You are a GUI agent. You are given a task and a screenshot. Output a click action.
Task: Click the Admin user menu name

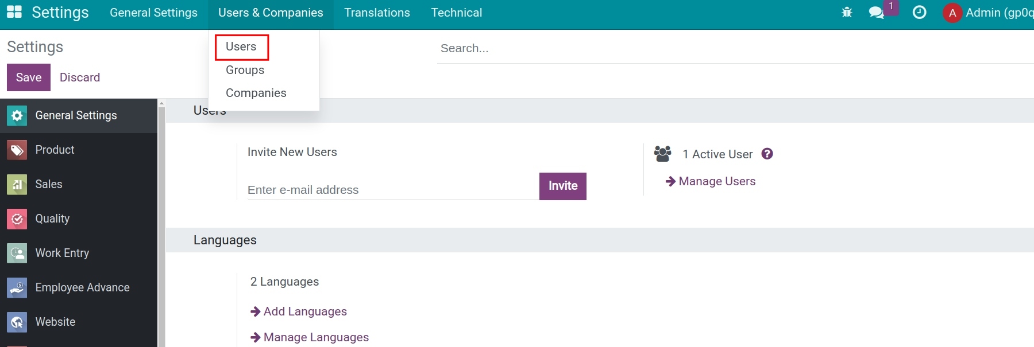point(1000,13)
